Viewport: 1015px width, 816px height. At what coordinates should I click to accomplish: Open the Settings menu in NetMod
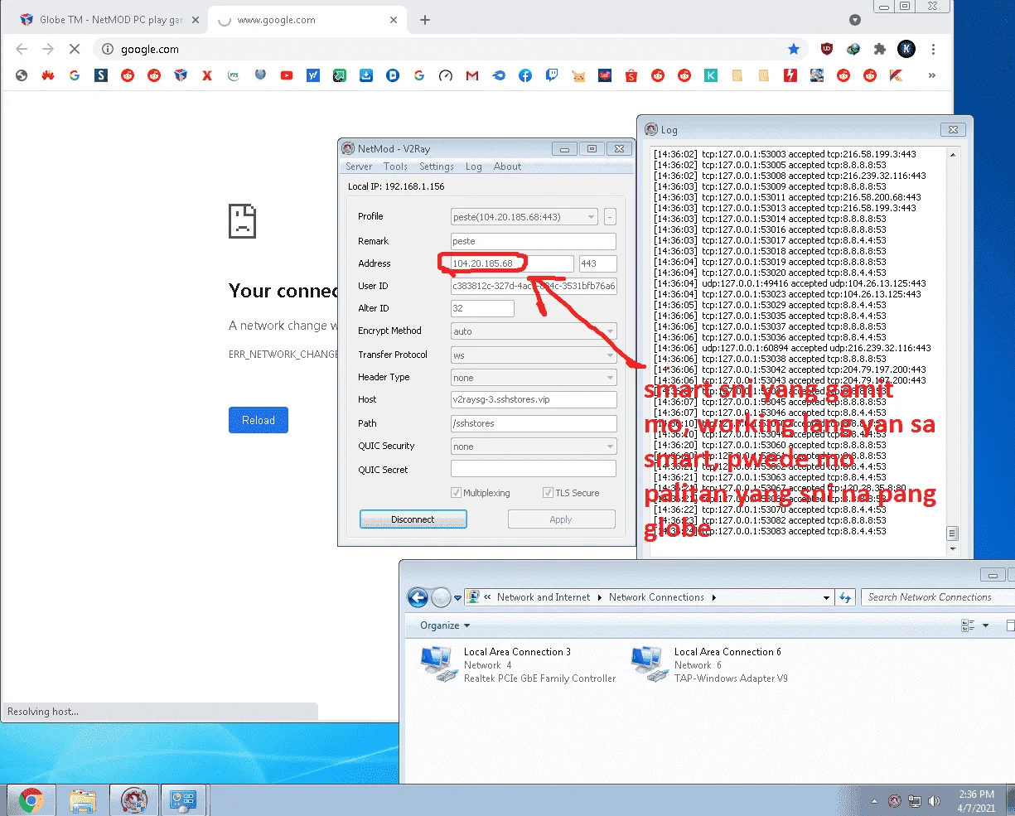coord(437,167)
